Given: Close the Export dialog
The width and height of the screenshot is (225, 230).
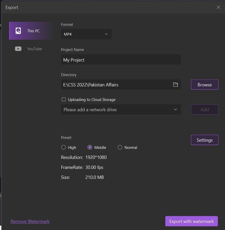Looking at the screenshot, I should 218,7.
